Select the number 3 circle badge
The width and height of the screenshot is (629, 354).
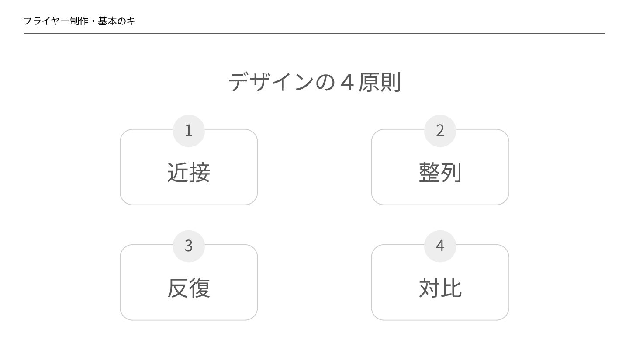pos(189,246)
